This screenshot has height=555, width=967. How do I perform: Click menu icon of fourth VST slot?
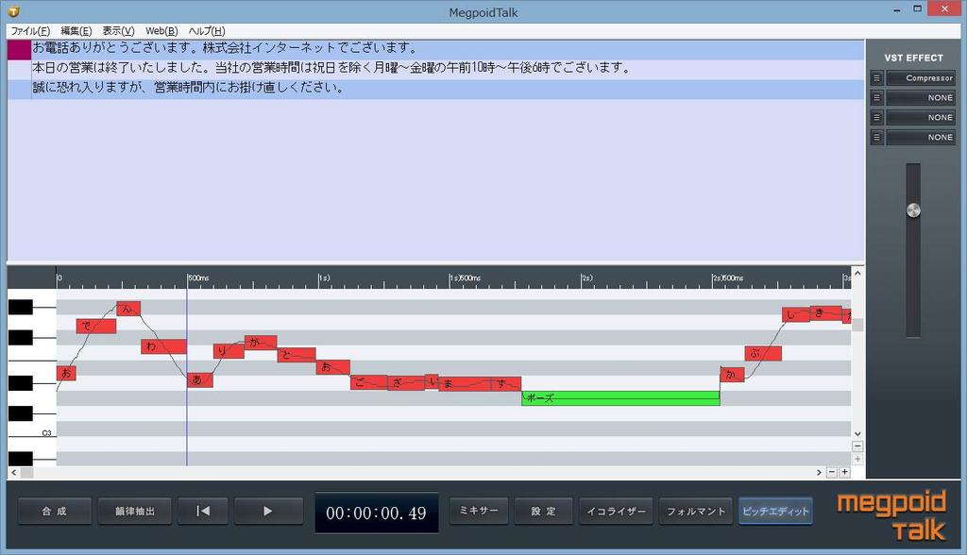click(x=876, y=138)
